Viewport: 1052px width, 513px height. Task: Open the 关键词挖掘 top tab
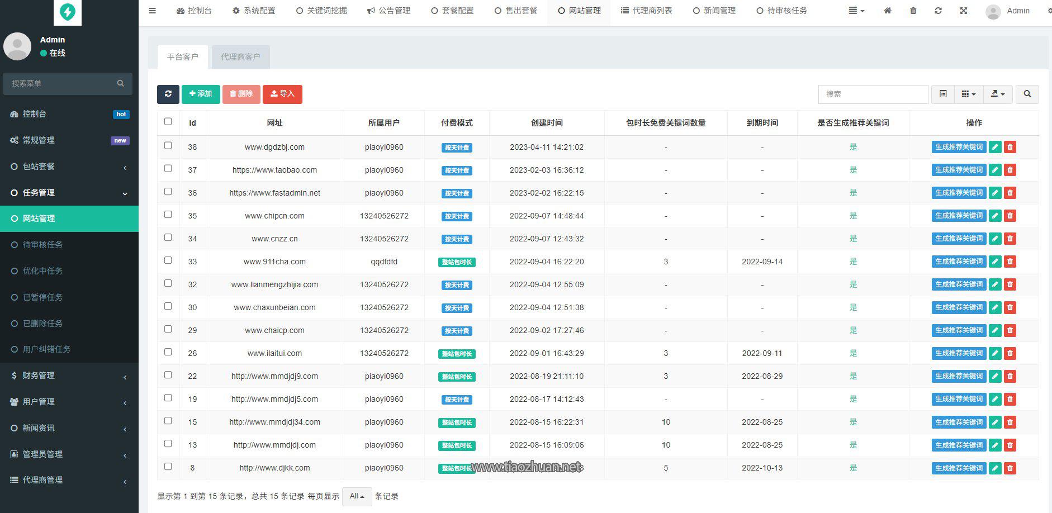(321, 11)
